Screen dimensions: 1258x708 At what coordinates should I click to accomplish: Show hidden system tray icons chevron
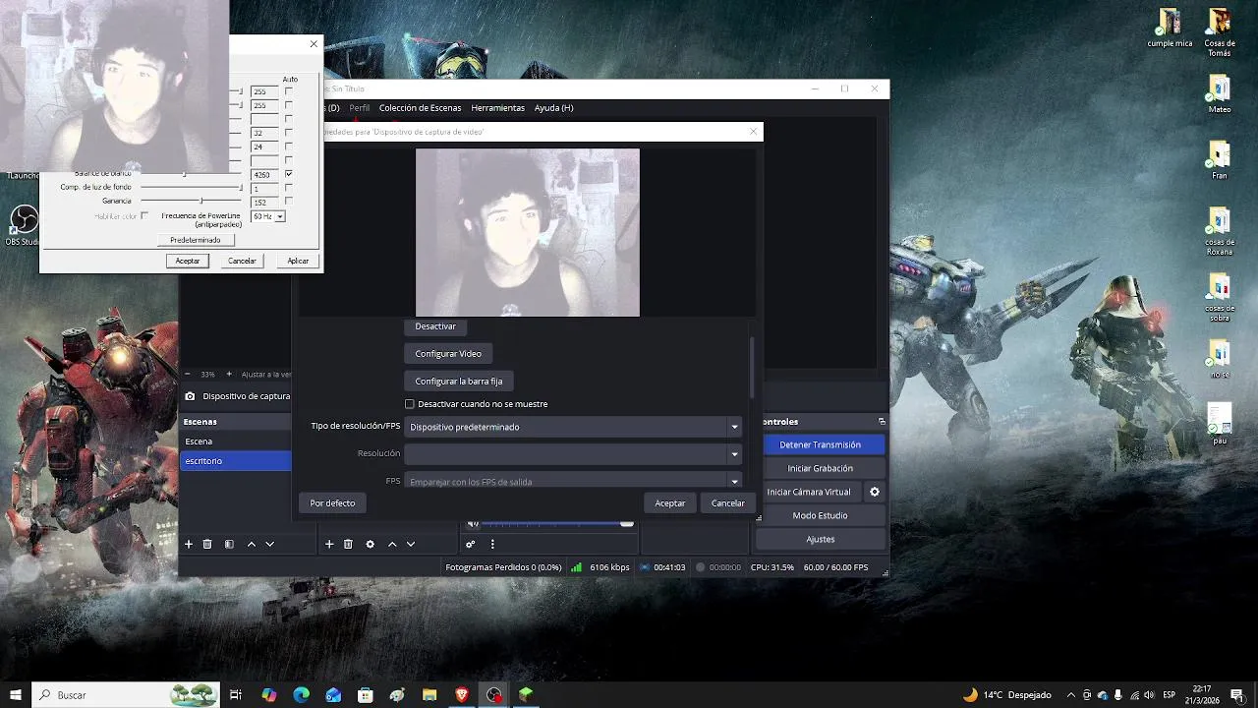(1071, 694)
